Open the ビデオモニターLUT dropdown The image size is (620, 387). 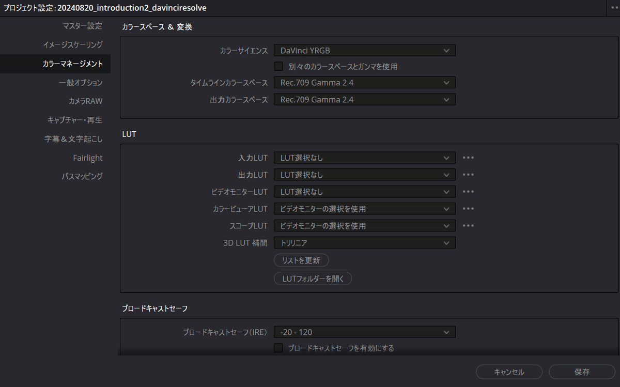(x=365, y=192)
